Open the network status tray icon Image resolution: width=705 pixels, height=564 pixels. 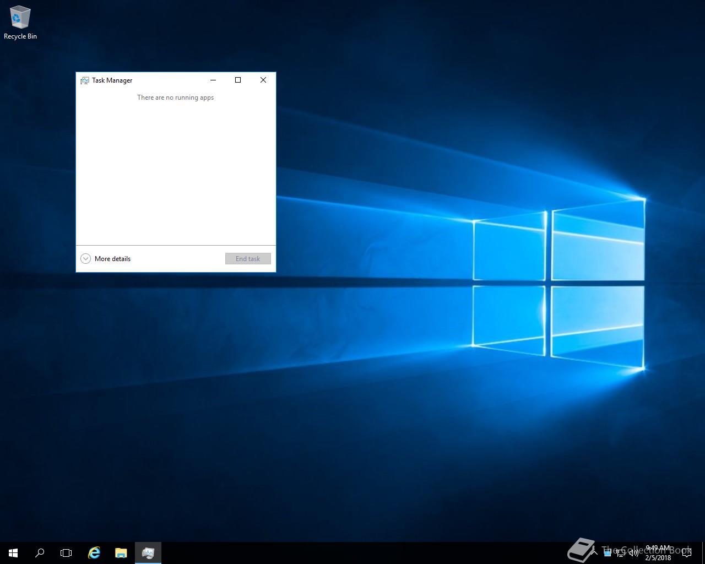click(x=621, y=553)
